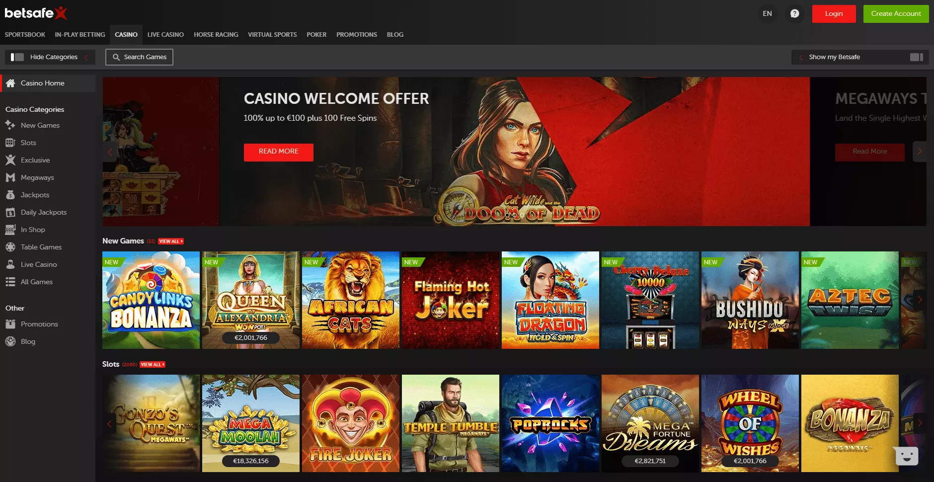Open the Daily Jackpots calendar icon

click(10, 212)
